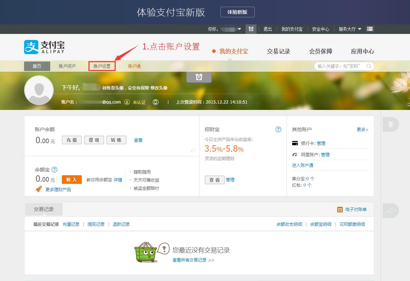Click the yen icon on right sidebar
Viewport: 410px width, 281px height.
tap(391, 124)
